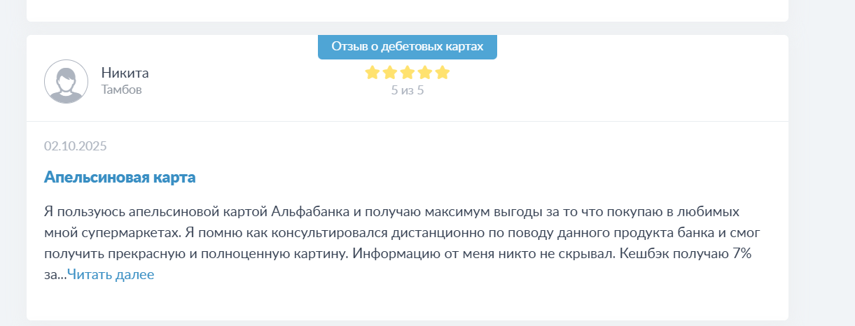Image resolution: width=855 pixels, height=326 pixels.
Task: Click the first rating star
Action: click(372, 73)
